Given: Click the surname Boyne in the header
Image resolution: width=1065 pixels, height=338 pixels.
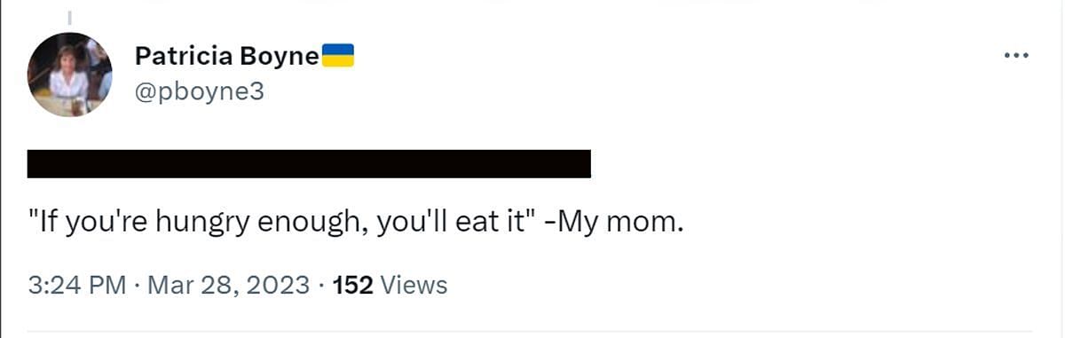Looking at the screenshot, I should [280, 58].
